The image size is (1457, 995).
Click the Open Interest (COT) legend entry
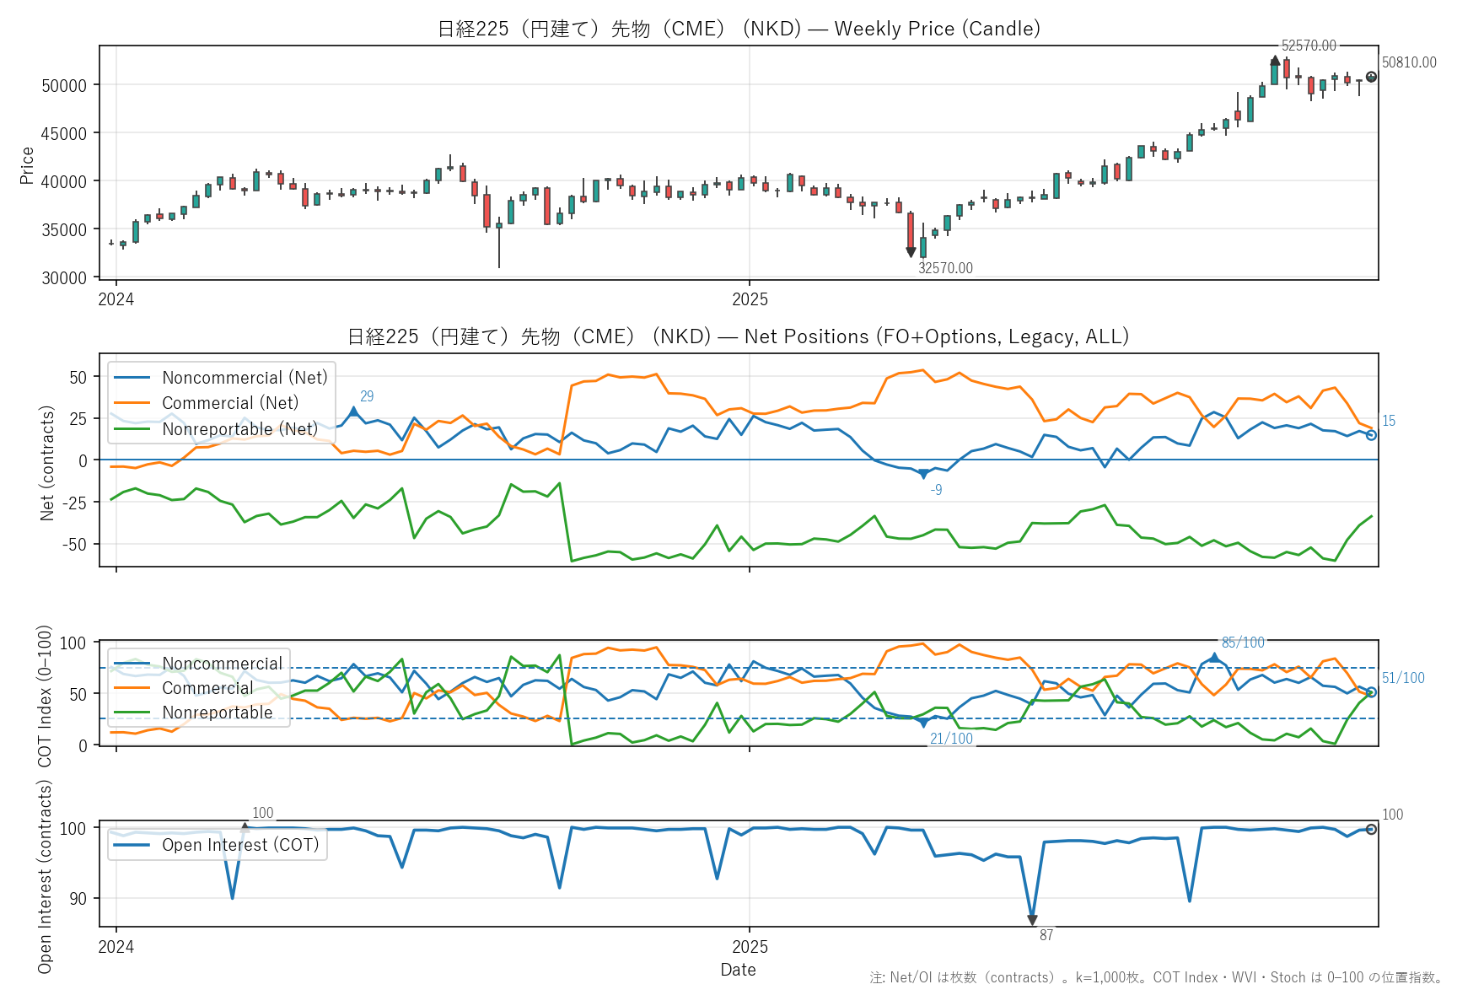point(218,845)
